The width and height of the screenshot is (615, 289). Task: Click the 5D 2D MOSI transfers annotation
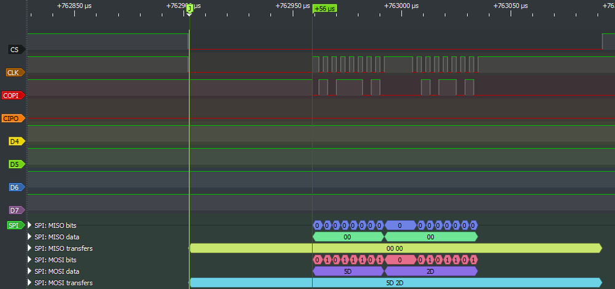point(396,283)
